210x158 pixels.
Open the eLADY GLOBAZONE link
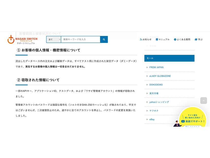[160, 76]
